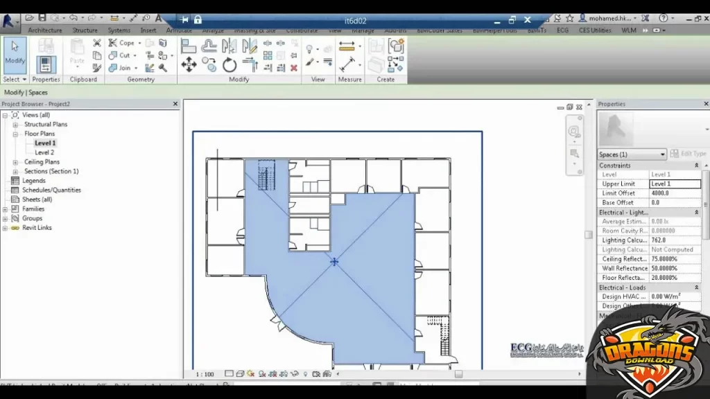Click the red Delete X icon

pyautogui.click(x=294, y=68)
